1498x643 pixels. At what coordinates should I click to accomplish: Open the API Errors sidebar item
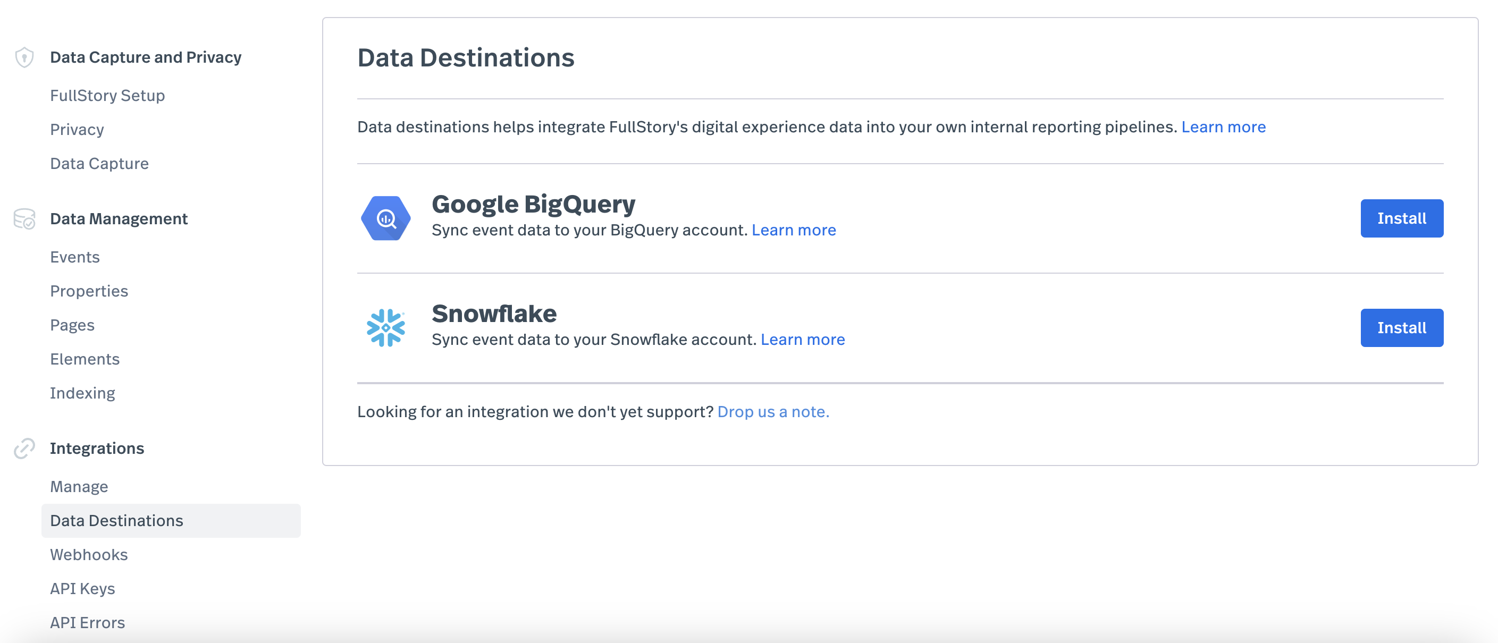coord(87,623)
